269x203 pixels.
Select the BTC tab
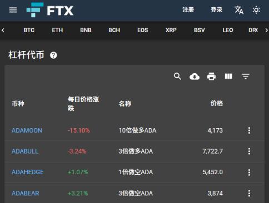(x=29, y=30)
